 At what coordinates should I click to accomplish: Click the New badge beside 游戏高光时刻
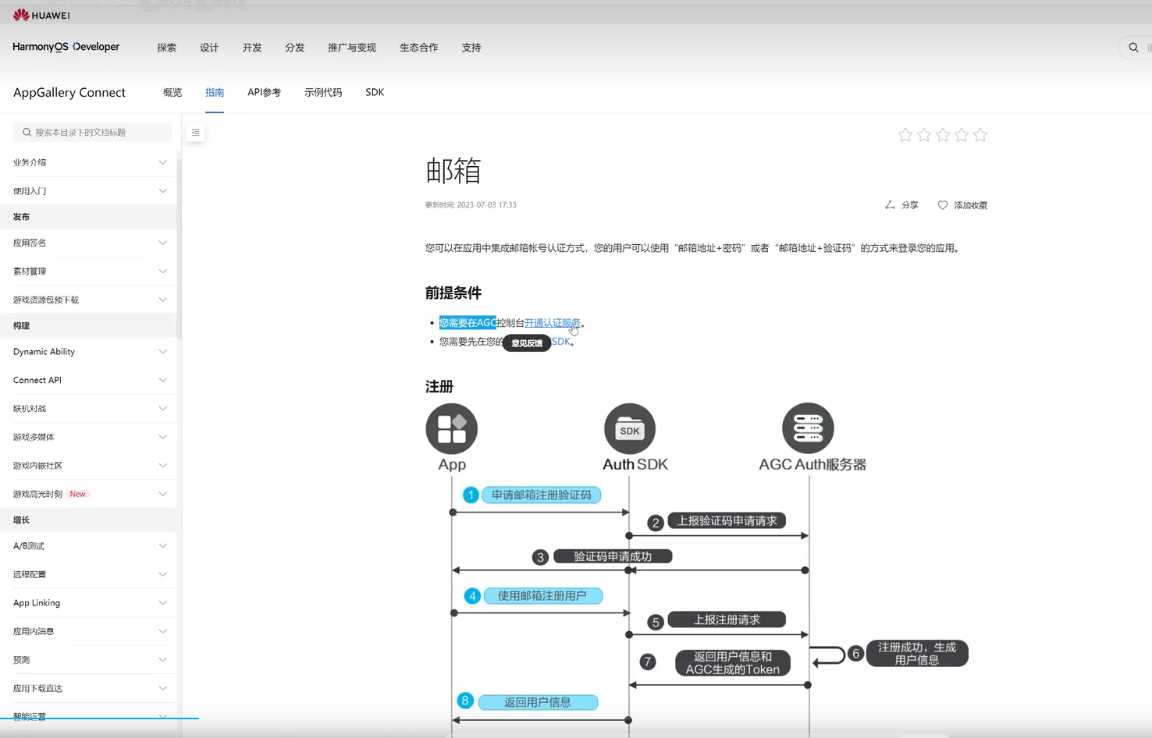78,494
